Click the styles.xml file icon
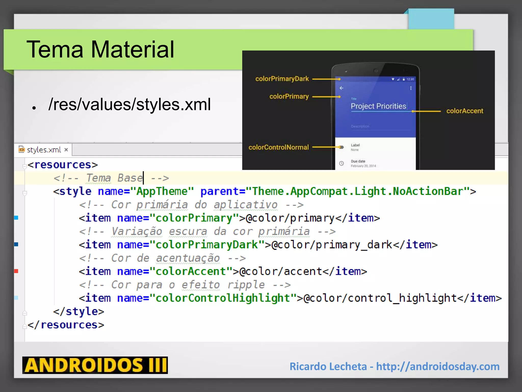 pyautogui.click(x=22, y=149)
